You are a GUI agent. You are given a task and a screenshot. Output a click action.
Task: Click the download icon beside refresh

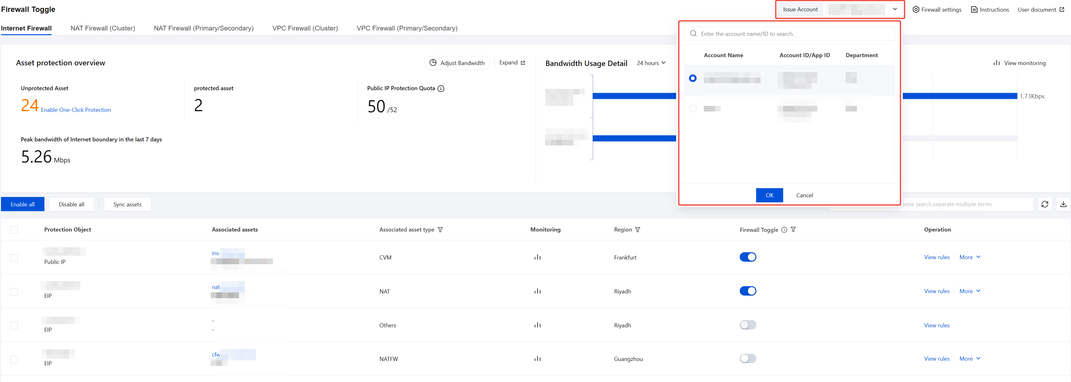(1063, 204)
